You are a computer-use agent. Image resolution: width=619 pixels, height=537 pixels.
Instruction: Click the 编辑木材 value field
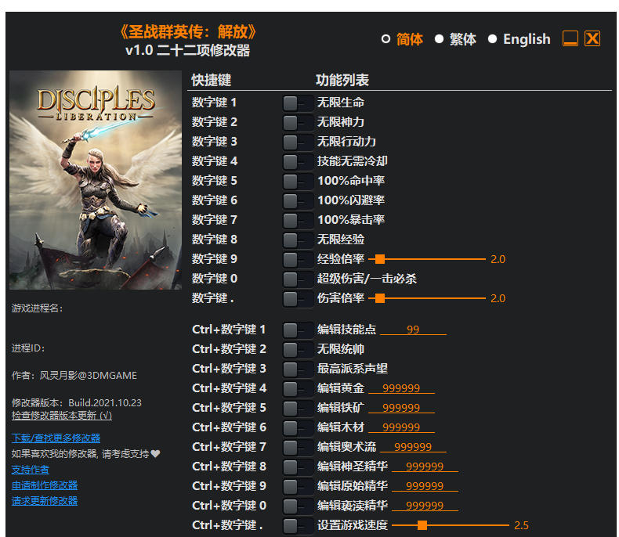(x=401, y=427)
